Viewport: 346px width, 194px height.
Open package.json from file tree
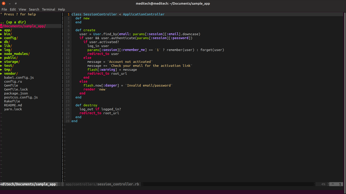16,93
